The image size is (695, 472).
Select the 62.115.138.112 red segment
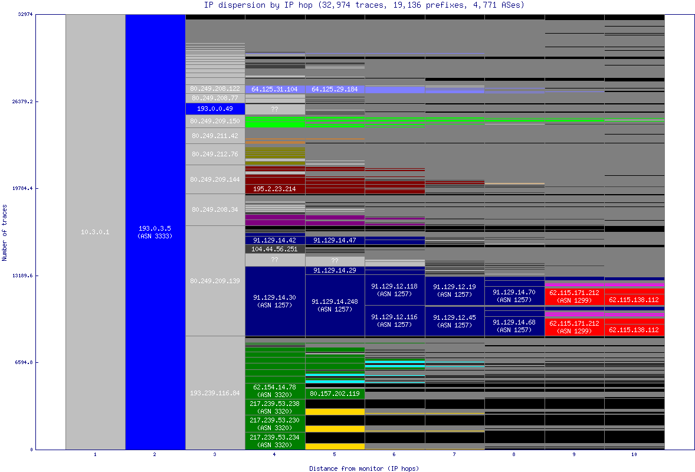click(x=634, y=300)
